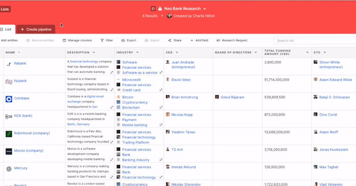Open CEO Nicolas Kopp link
The width and height of the screenshot is (356, 186).
tap(182, 115)
